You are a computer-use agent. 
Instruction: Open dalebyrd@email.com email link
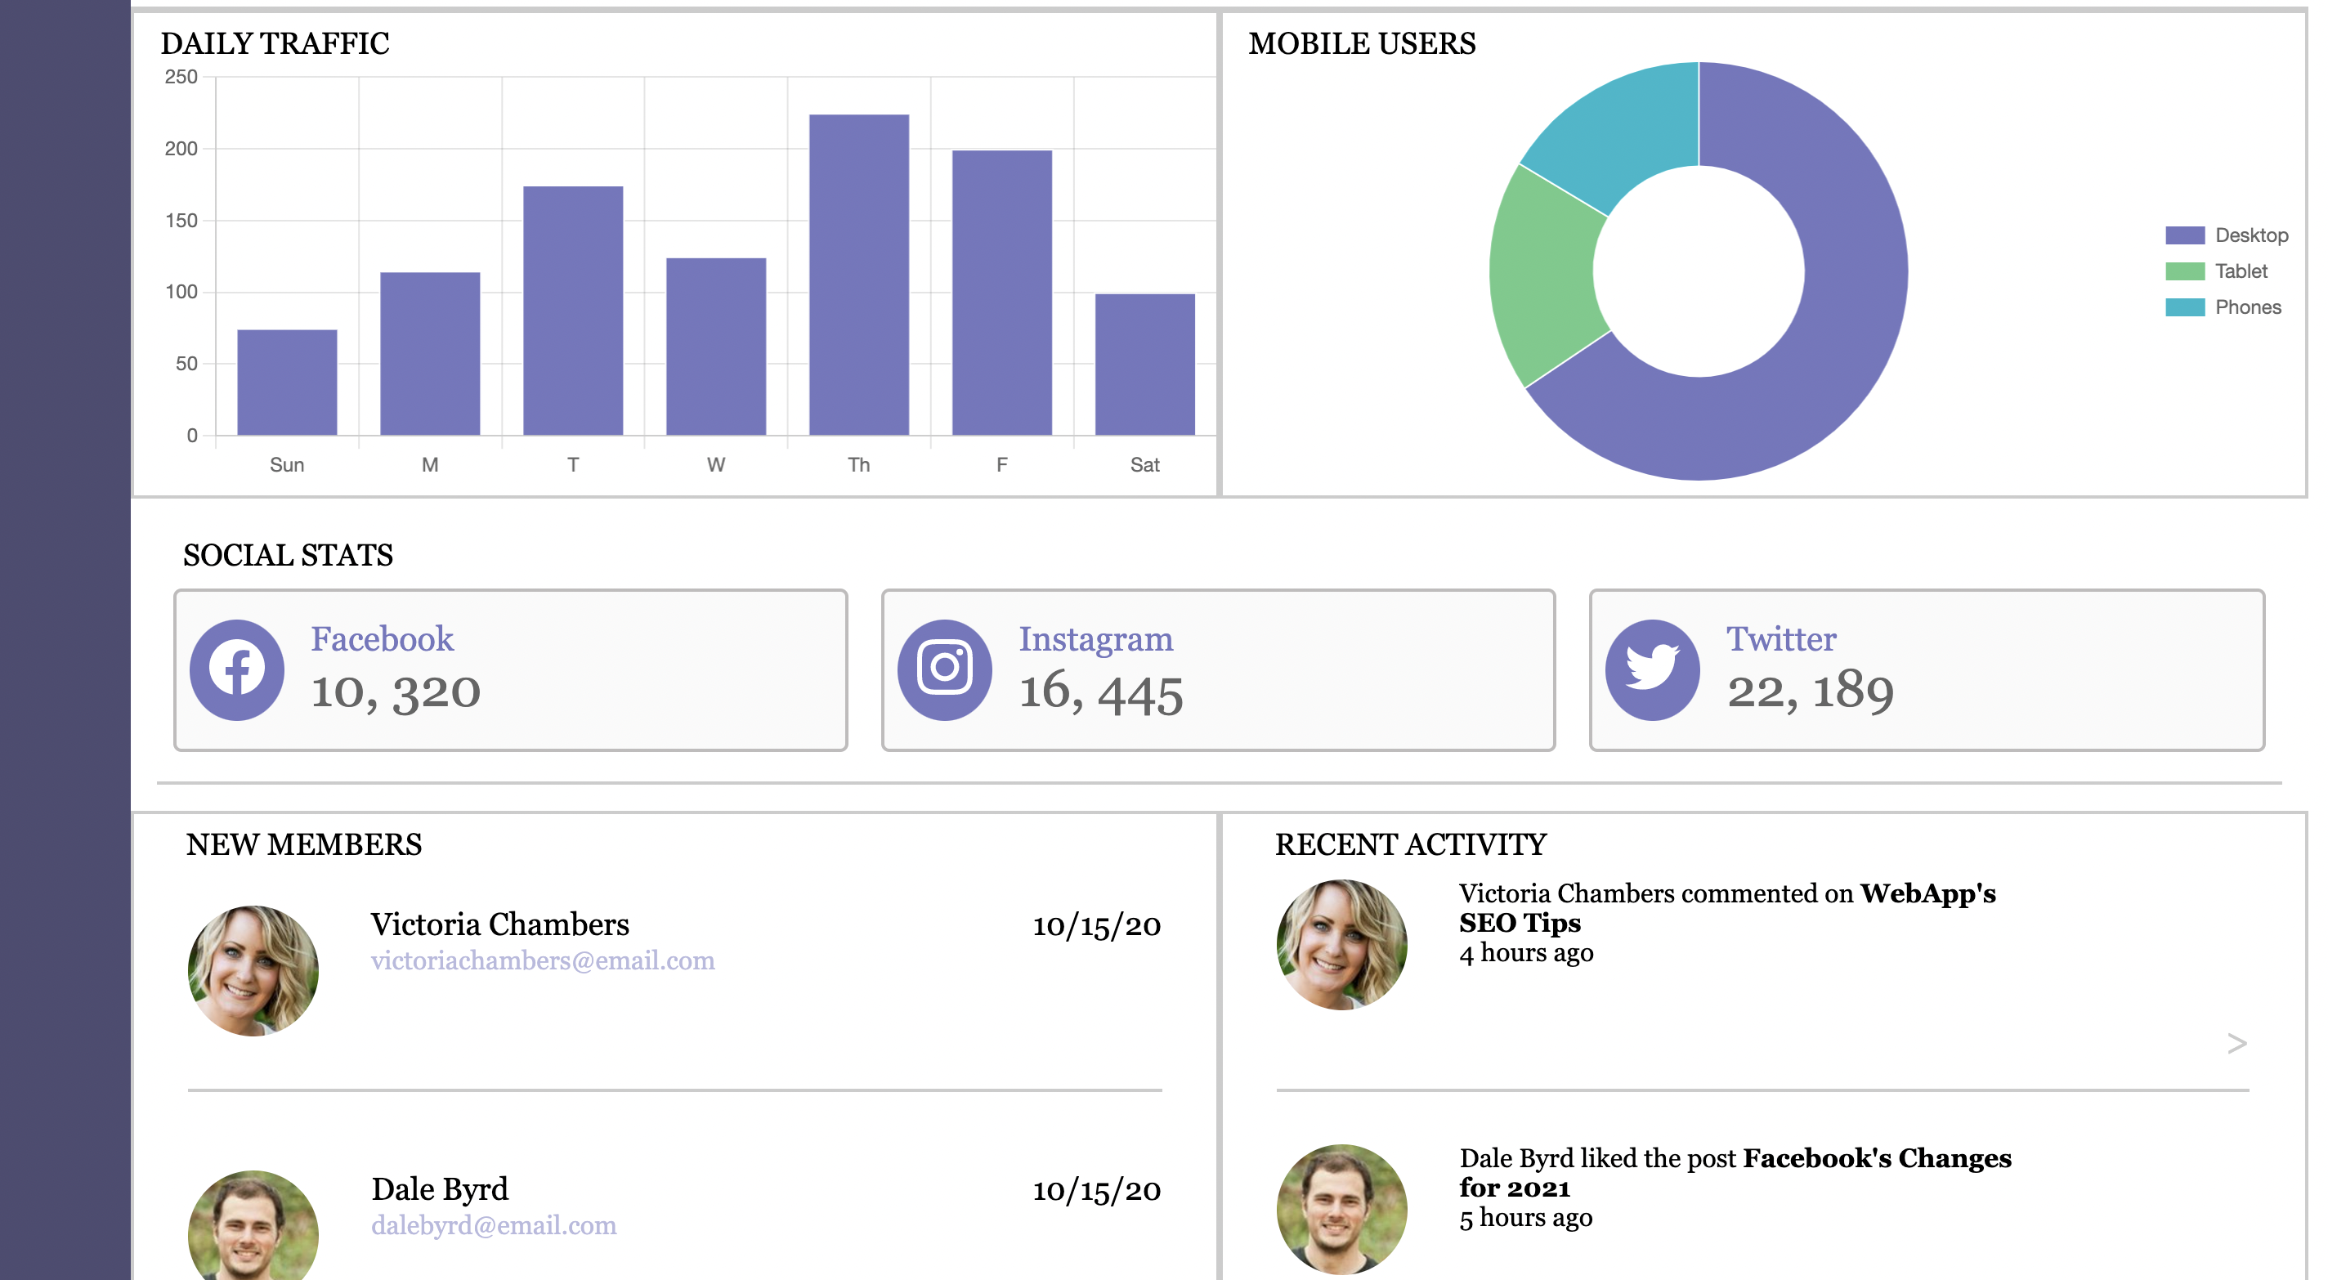click(494, 1225)
